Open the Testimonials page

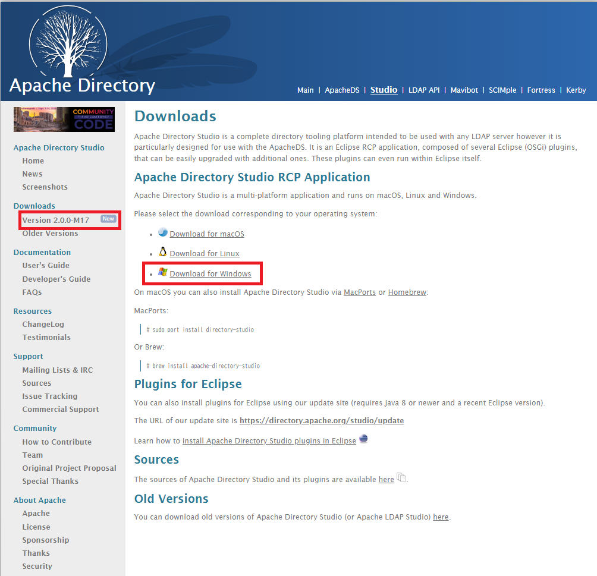pyautogui.click(x=46, y=337)
